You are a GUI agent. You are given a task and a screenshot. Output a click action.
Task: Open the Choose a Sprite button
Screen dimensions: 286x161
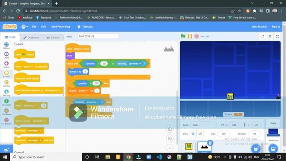coord(256,149)
